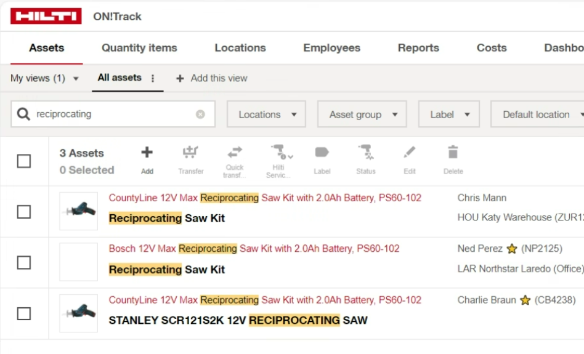Click the Status tool icon
This screenshot has width=584, height=354.
click(365, 152)
